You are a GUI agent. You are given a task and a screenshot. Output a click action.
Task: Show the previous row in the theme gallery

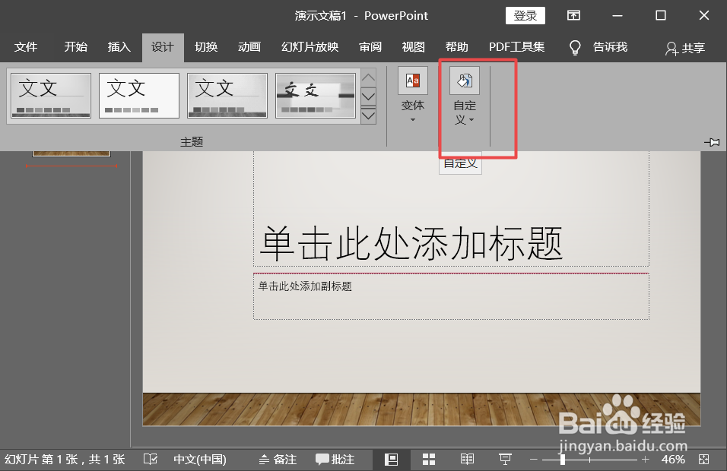[368, 77]
